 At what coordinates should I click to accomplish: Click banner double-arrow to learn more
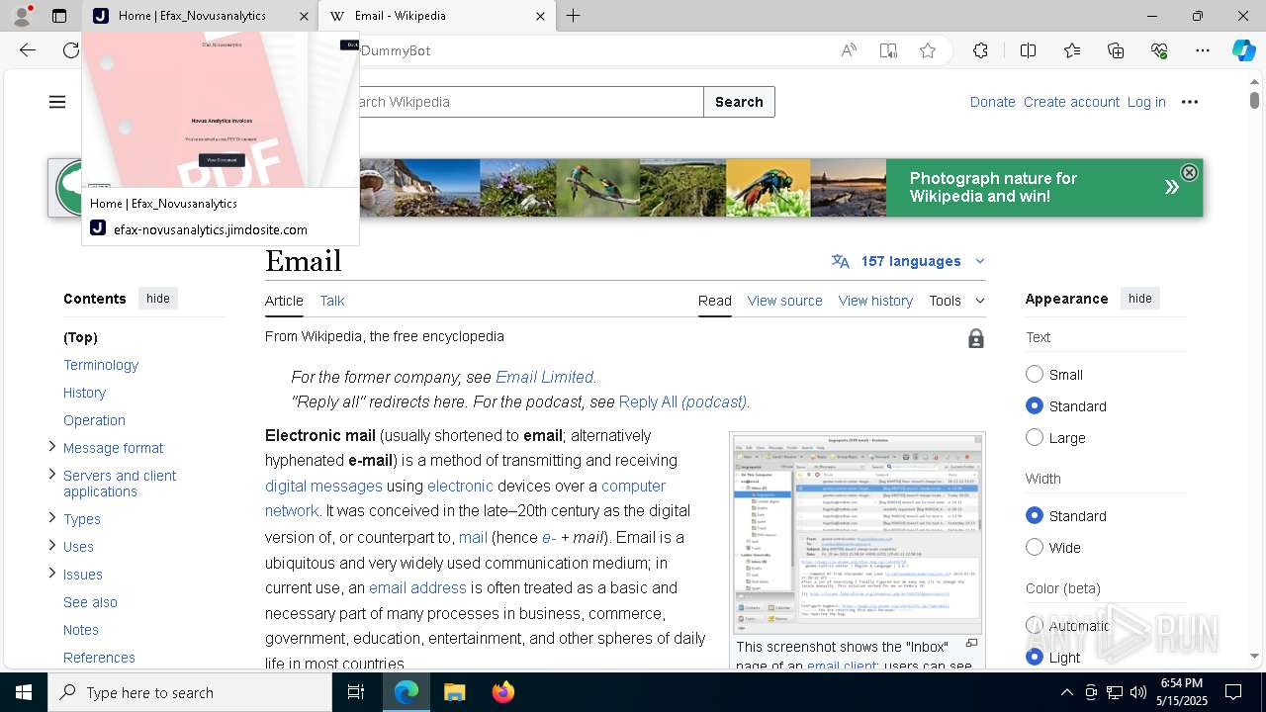(1171, 187)
